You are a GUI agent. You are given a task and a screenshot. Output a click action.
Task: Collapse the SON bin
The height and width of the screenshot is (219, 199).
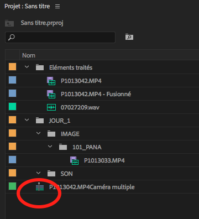(38, 173)
